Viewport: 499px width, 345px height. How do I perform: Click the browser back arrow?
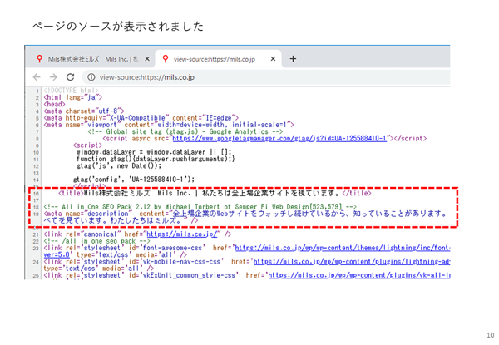click(37, 77)
